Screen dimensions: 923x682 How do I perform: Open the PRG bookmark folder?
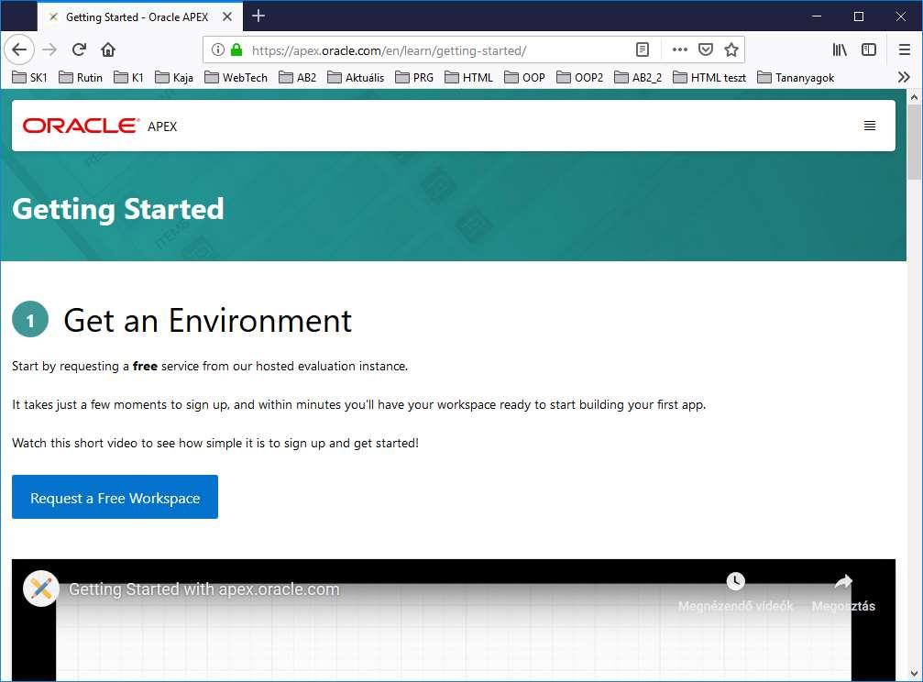pyautogui.click(x=414, y=77)
